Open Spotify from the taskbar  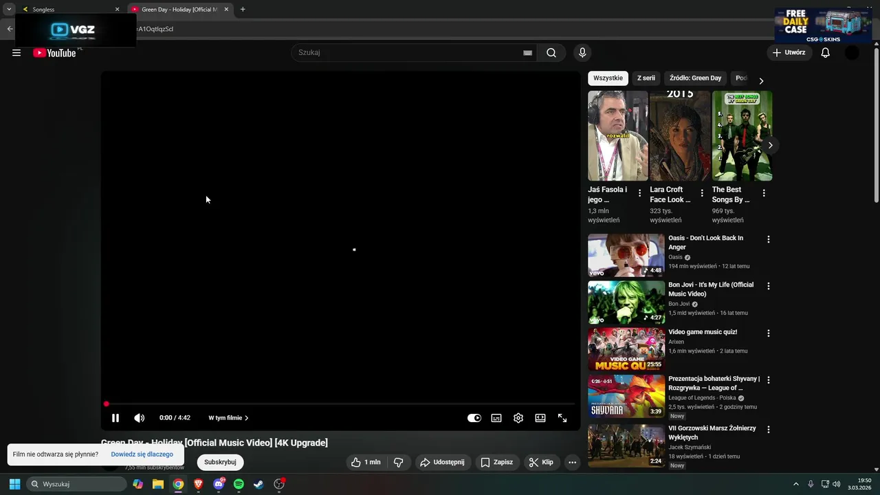point(239,484)
